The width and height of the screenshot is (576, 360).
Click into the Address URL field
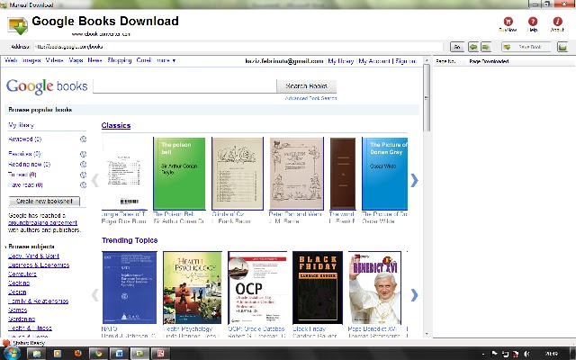click(x=238, y=47)
